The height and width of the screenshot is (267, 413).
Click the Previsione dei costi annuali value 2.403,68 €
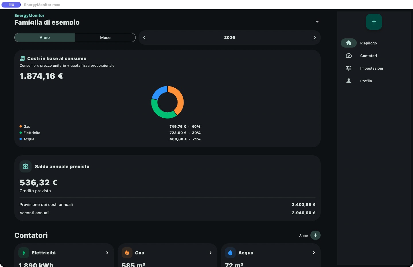303,205
